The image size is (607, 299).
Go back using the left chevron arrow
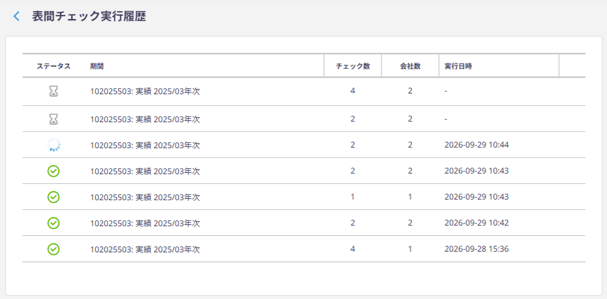click(16, 16)
